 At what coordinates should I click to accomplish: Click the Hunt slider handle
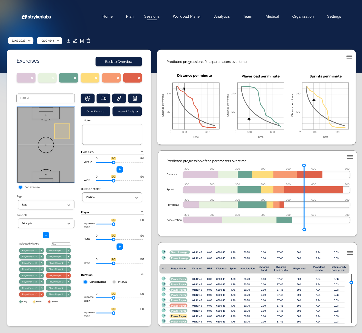pyautogui.click(x=113, y=240)
